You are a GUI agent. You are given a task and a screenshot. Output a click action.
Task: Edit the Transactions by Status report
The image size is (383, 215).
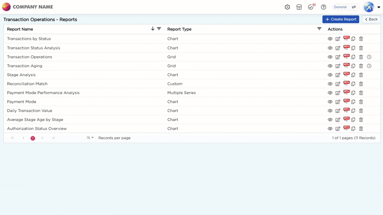[x=338, y=39]
